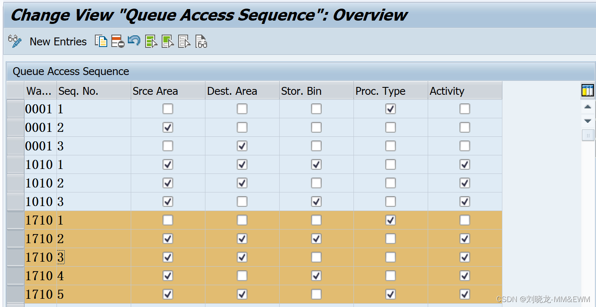Delete selected row with Delete Row icon

coord(118,41)
